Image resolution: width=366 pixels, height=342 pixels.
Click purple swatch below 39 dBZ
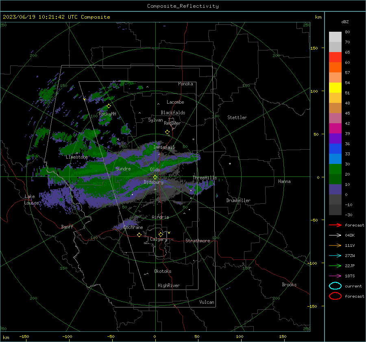[x=335, y=138]
